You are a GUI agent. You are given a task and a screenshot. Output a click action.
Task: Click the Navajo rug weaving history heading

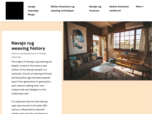(28, 46)
